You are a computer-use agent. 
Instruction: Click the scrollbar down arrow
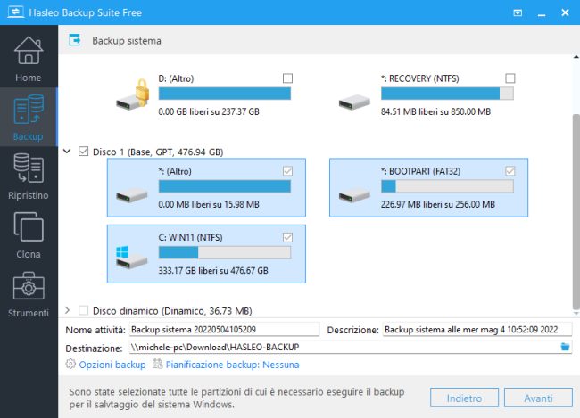click(x=576, y=314)
